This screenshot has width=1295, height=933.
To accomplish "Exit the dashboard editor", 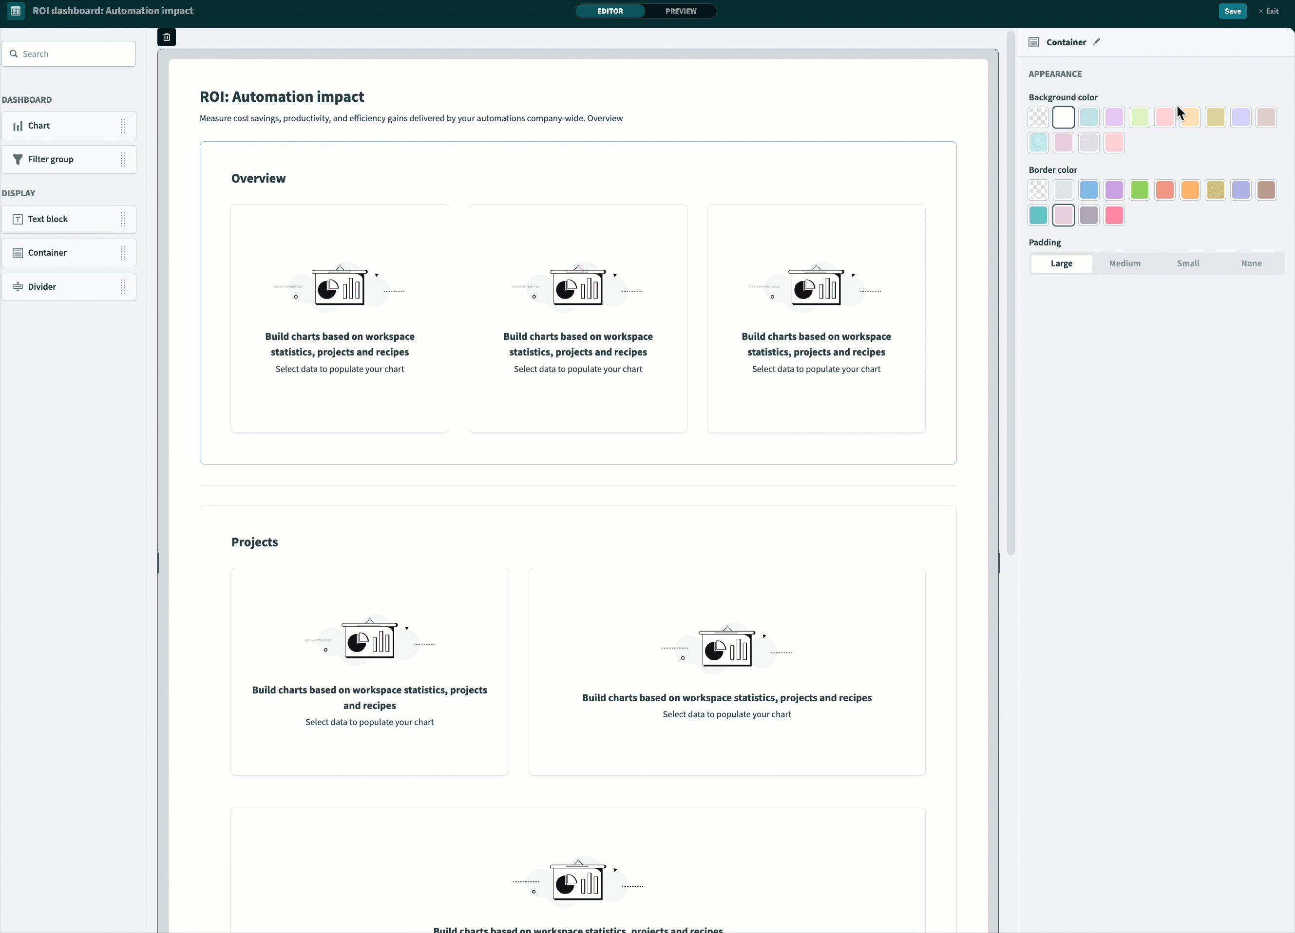I will point(1268,11).
